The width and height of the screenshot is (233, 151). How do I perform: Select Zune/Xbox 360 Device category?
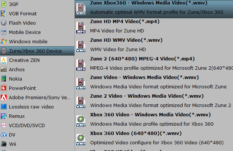[x=37, y=51]
